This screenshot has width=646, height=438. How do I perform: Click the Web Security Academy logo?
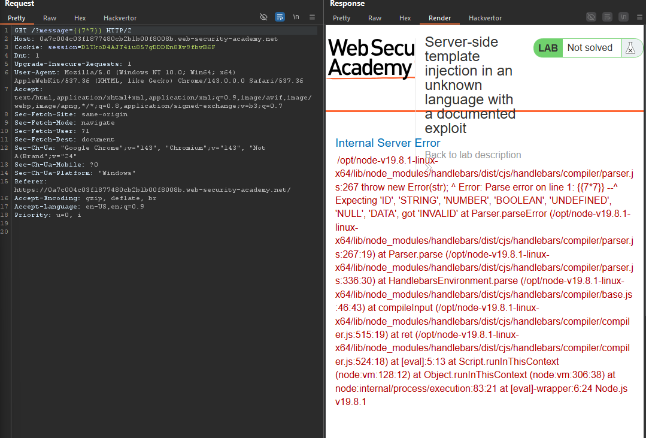pyautogui.click(x=371, y=58)
